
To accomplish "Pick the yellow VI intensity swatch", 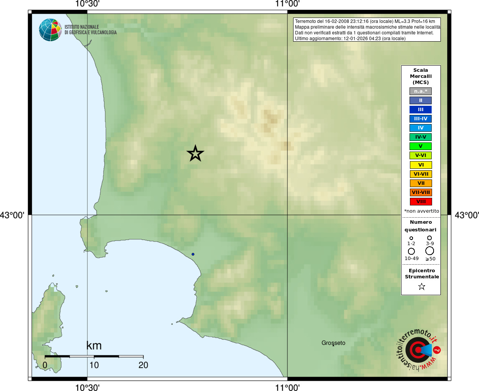I will click(421, 165).
